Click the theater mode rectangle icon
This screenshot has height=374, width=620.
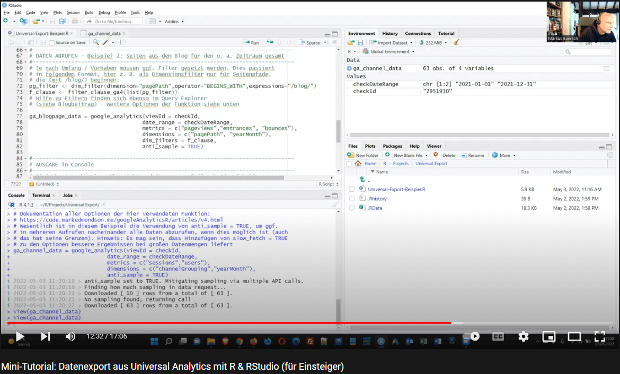coord(574,336)
